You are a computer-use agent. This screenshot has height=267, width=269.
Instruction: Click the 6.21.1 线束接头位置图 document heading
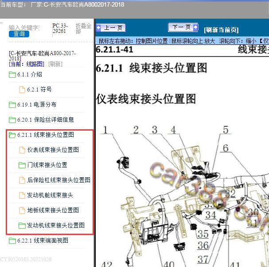point(151,68)
